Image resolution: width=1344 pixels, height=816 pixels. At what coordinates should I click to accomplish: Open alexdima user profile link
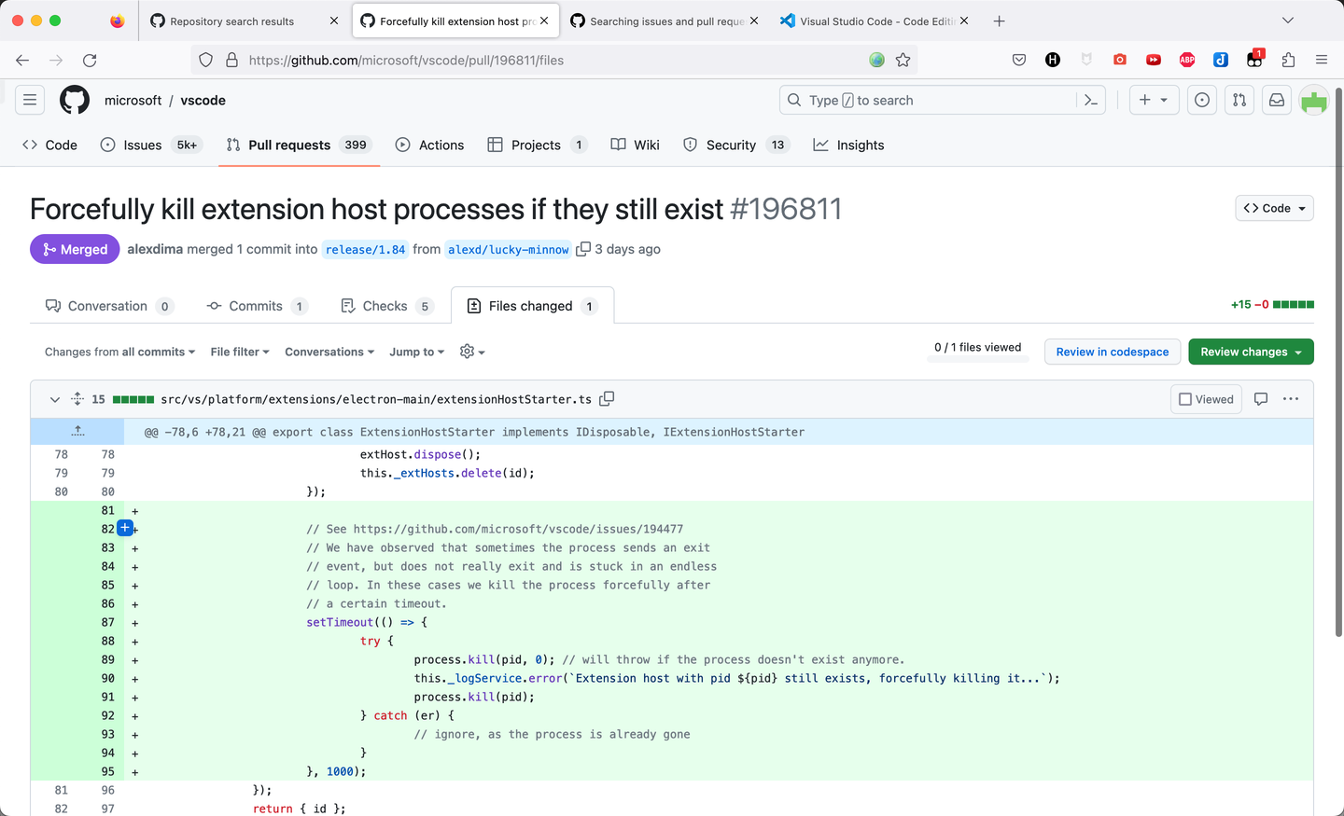click(155, 249)
